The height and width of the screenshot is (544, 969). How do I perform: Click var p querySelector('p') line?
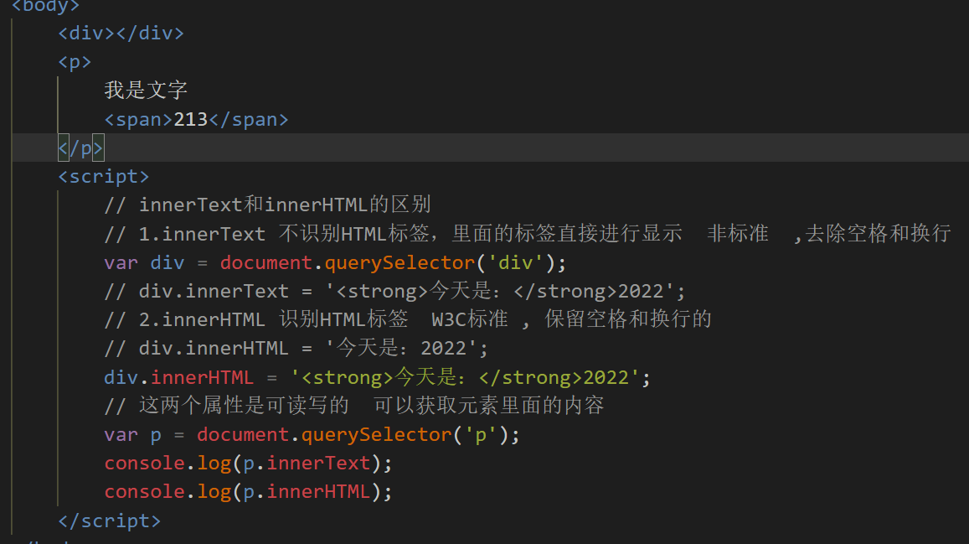[x=312, y=434]
